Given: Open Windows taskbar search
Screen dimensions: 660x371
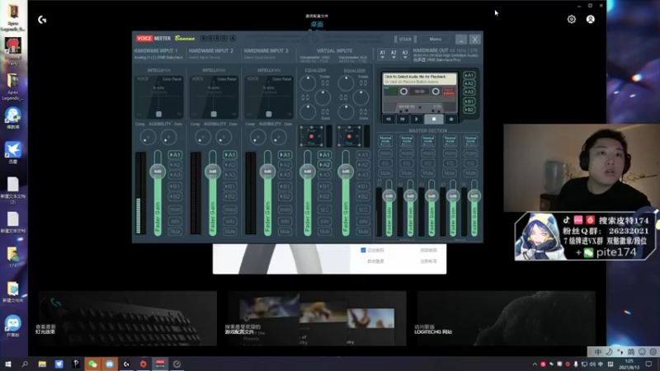Looking at the screenshot, I should 25,364.
